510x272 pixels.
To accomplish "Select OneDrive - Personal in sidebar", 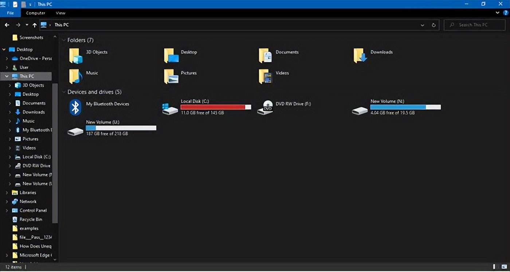I will coord(32,58).
